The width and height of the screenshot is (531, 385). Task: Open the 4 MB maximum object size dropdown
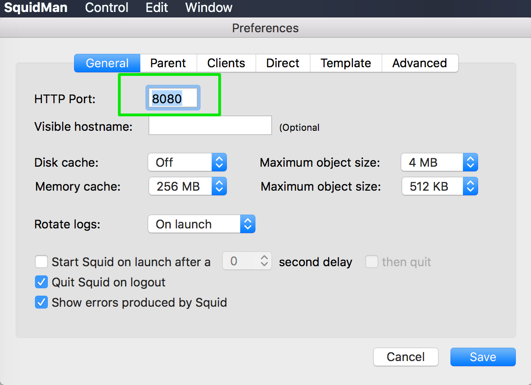pyautogui.click(x=439, y=163)
